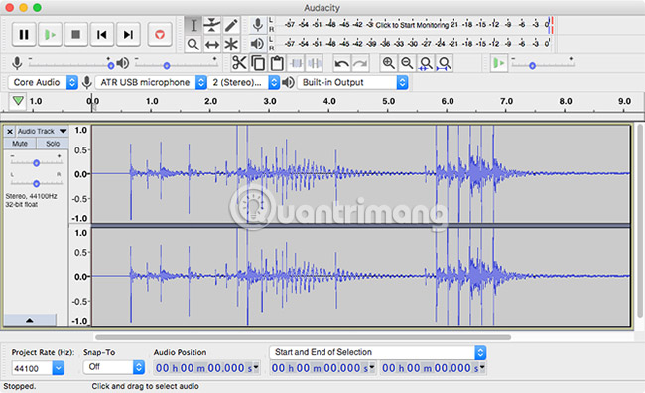Image resolution: width=645 pixels, height=393 pixels.
Task: Click Fit selection to width icon
Action: point(426,63)
